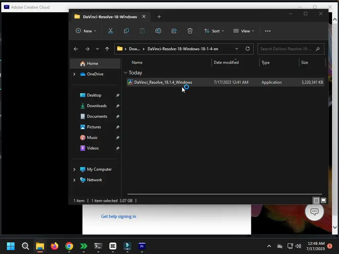
Task: Unpin Downloads using its pin icon
Action: pos(118,106)
